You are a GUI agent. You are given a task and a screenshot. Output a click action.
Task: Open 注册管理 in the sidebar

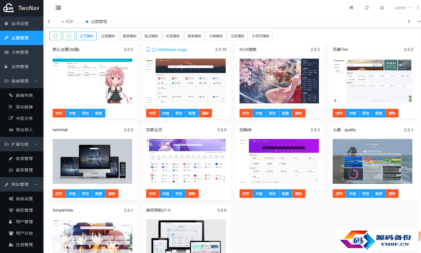(22, 245)
